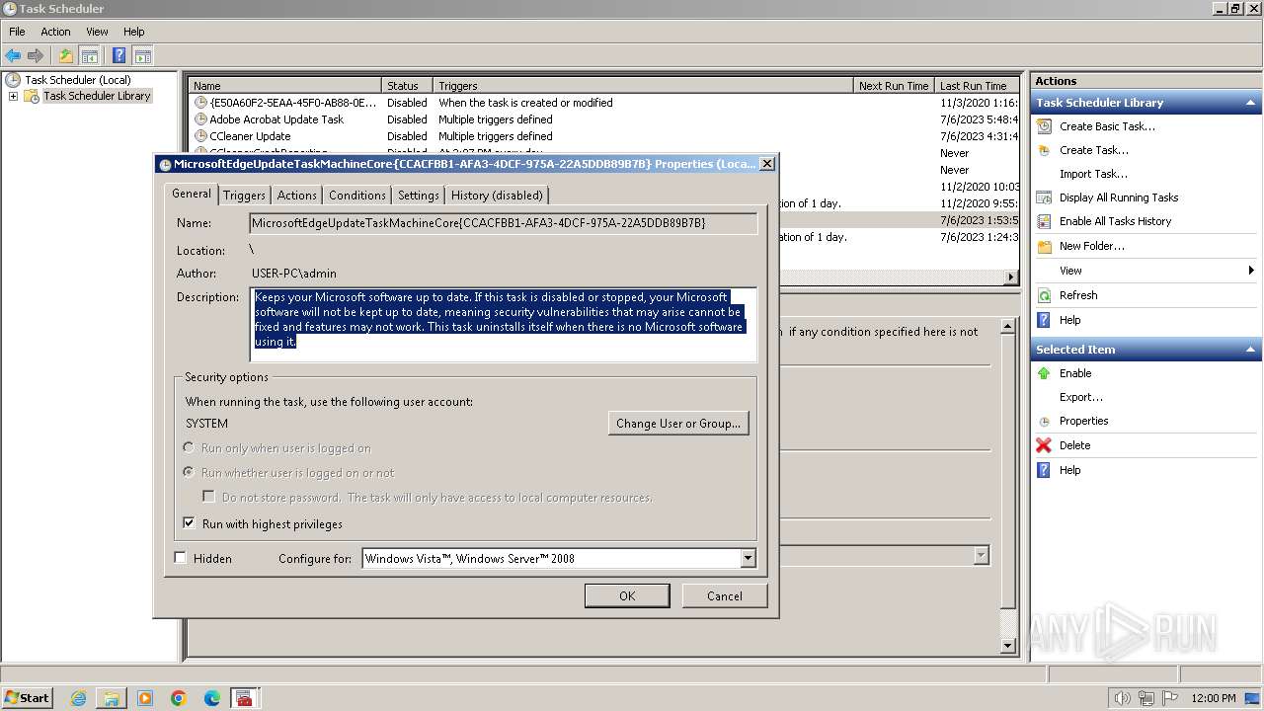Open the Settings tab

pos(419,196)
